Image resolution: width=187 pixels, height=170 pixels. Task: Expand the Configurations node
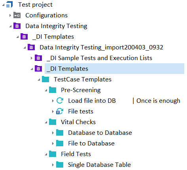(10, 15)
